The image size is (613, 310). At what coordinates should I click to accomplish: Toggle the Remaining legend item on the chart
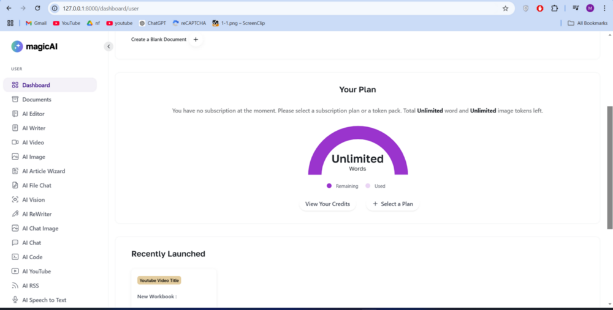coord(343,186)
